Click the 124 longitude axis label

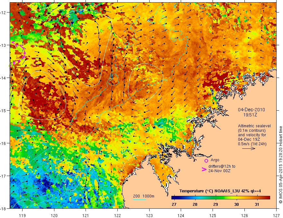pos(181,215)
